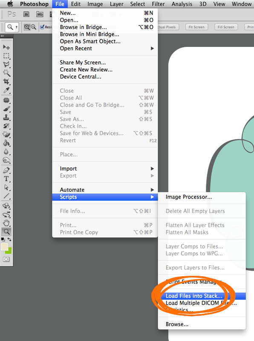Open the Zoom tool preset picker
Viewport: 254px width, 341px height.
pyautogui.click(x=12, y=27)
